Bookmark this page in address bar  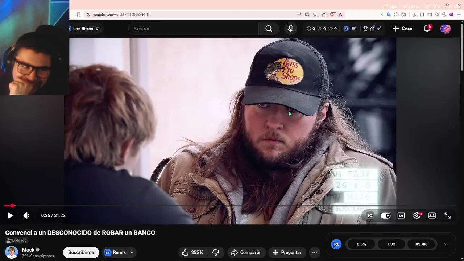[78, 14]
